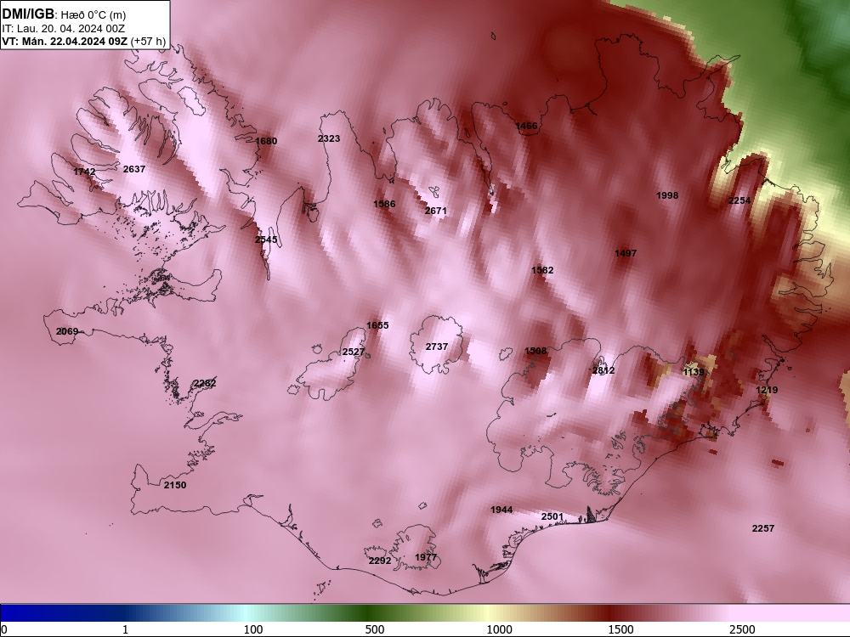
Task: Click the 1977 height value
Action: coord(426,557)
